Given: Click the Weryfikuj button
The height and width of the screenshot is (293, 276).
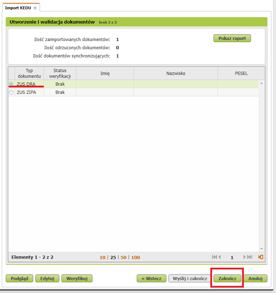Looking at the screenshot, I should click(77, 278).
